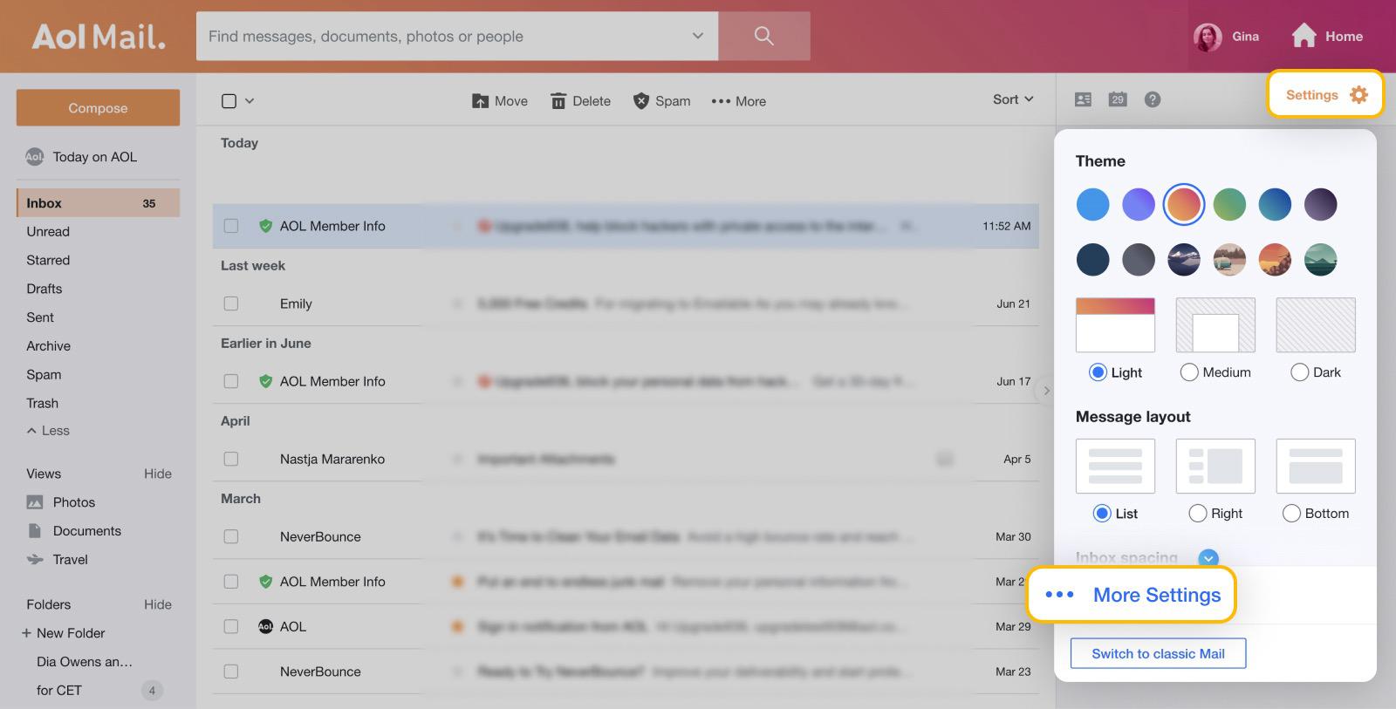Image resolution: width=1396 pixels, height=709 pixels.
Task: Open the help question mark icon
Action: coord(1153,99)
